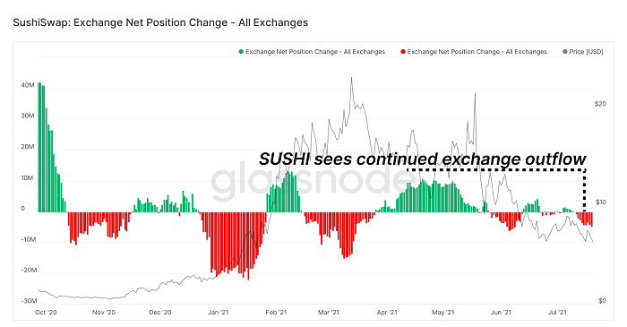Click the -30M y-axis label

[x=29, y=301]
